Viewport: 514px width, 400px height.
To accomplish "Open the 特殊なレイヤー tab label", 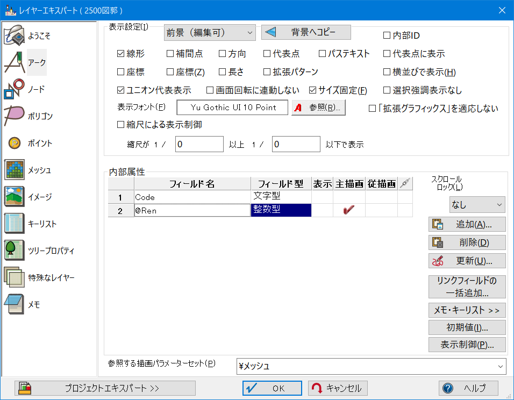I will (x=51, y=277).
